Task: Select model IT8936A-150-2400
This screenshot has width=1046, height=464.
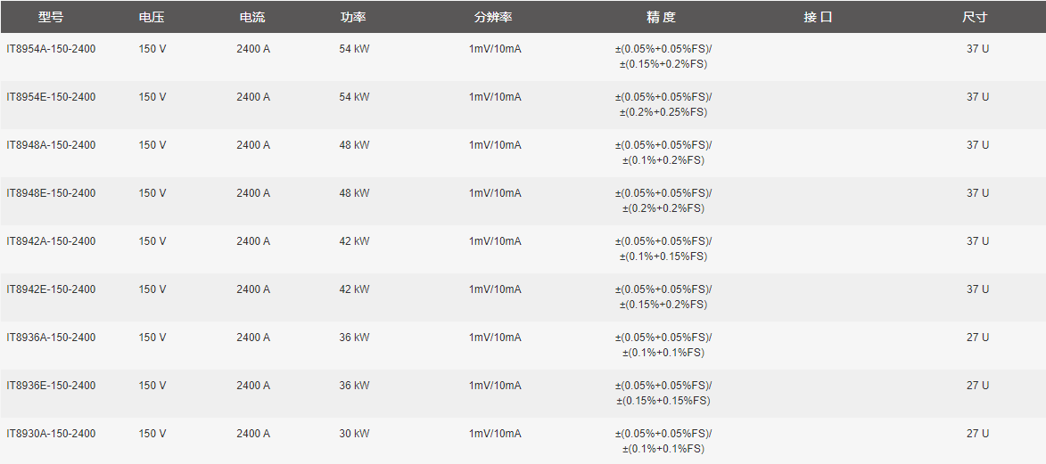Action: point(52,337)
